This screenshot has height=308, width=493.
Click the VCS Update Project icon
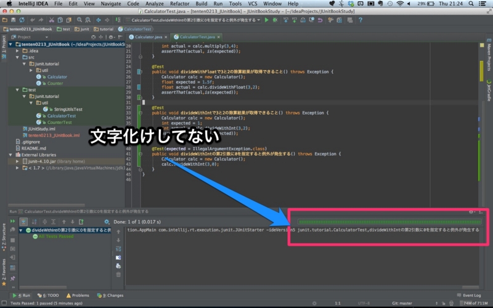pyautogui.click(x=286, y=20)
